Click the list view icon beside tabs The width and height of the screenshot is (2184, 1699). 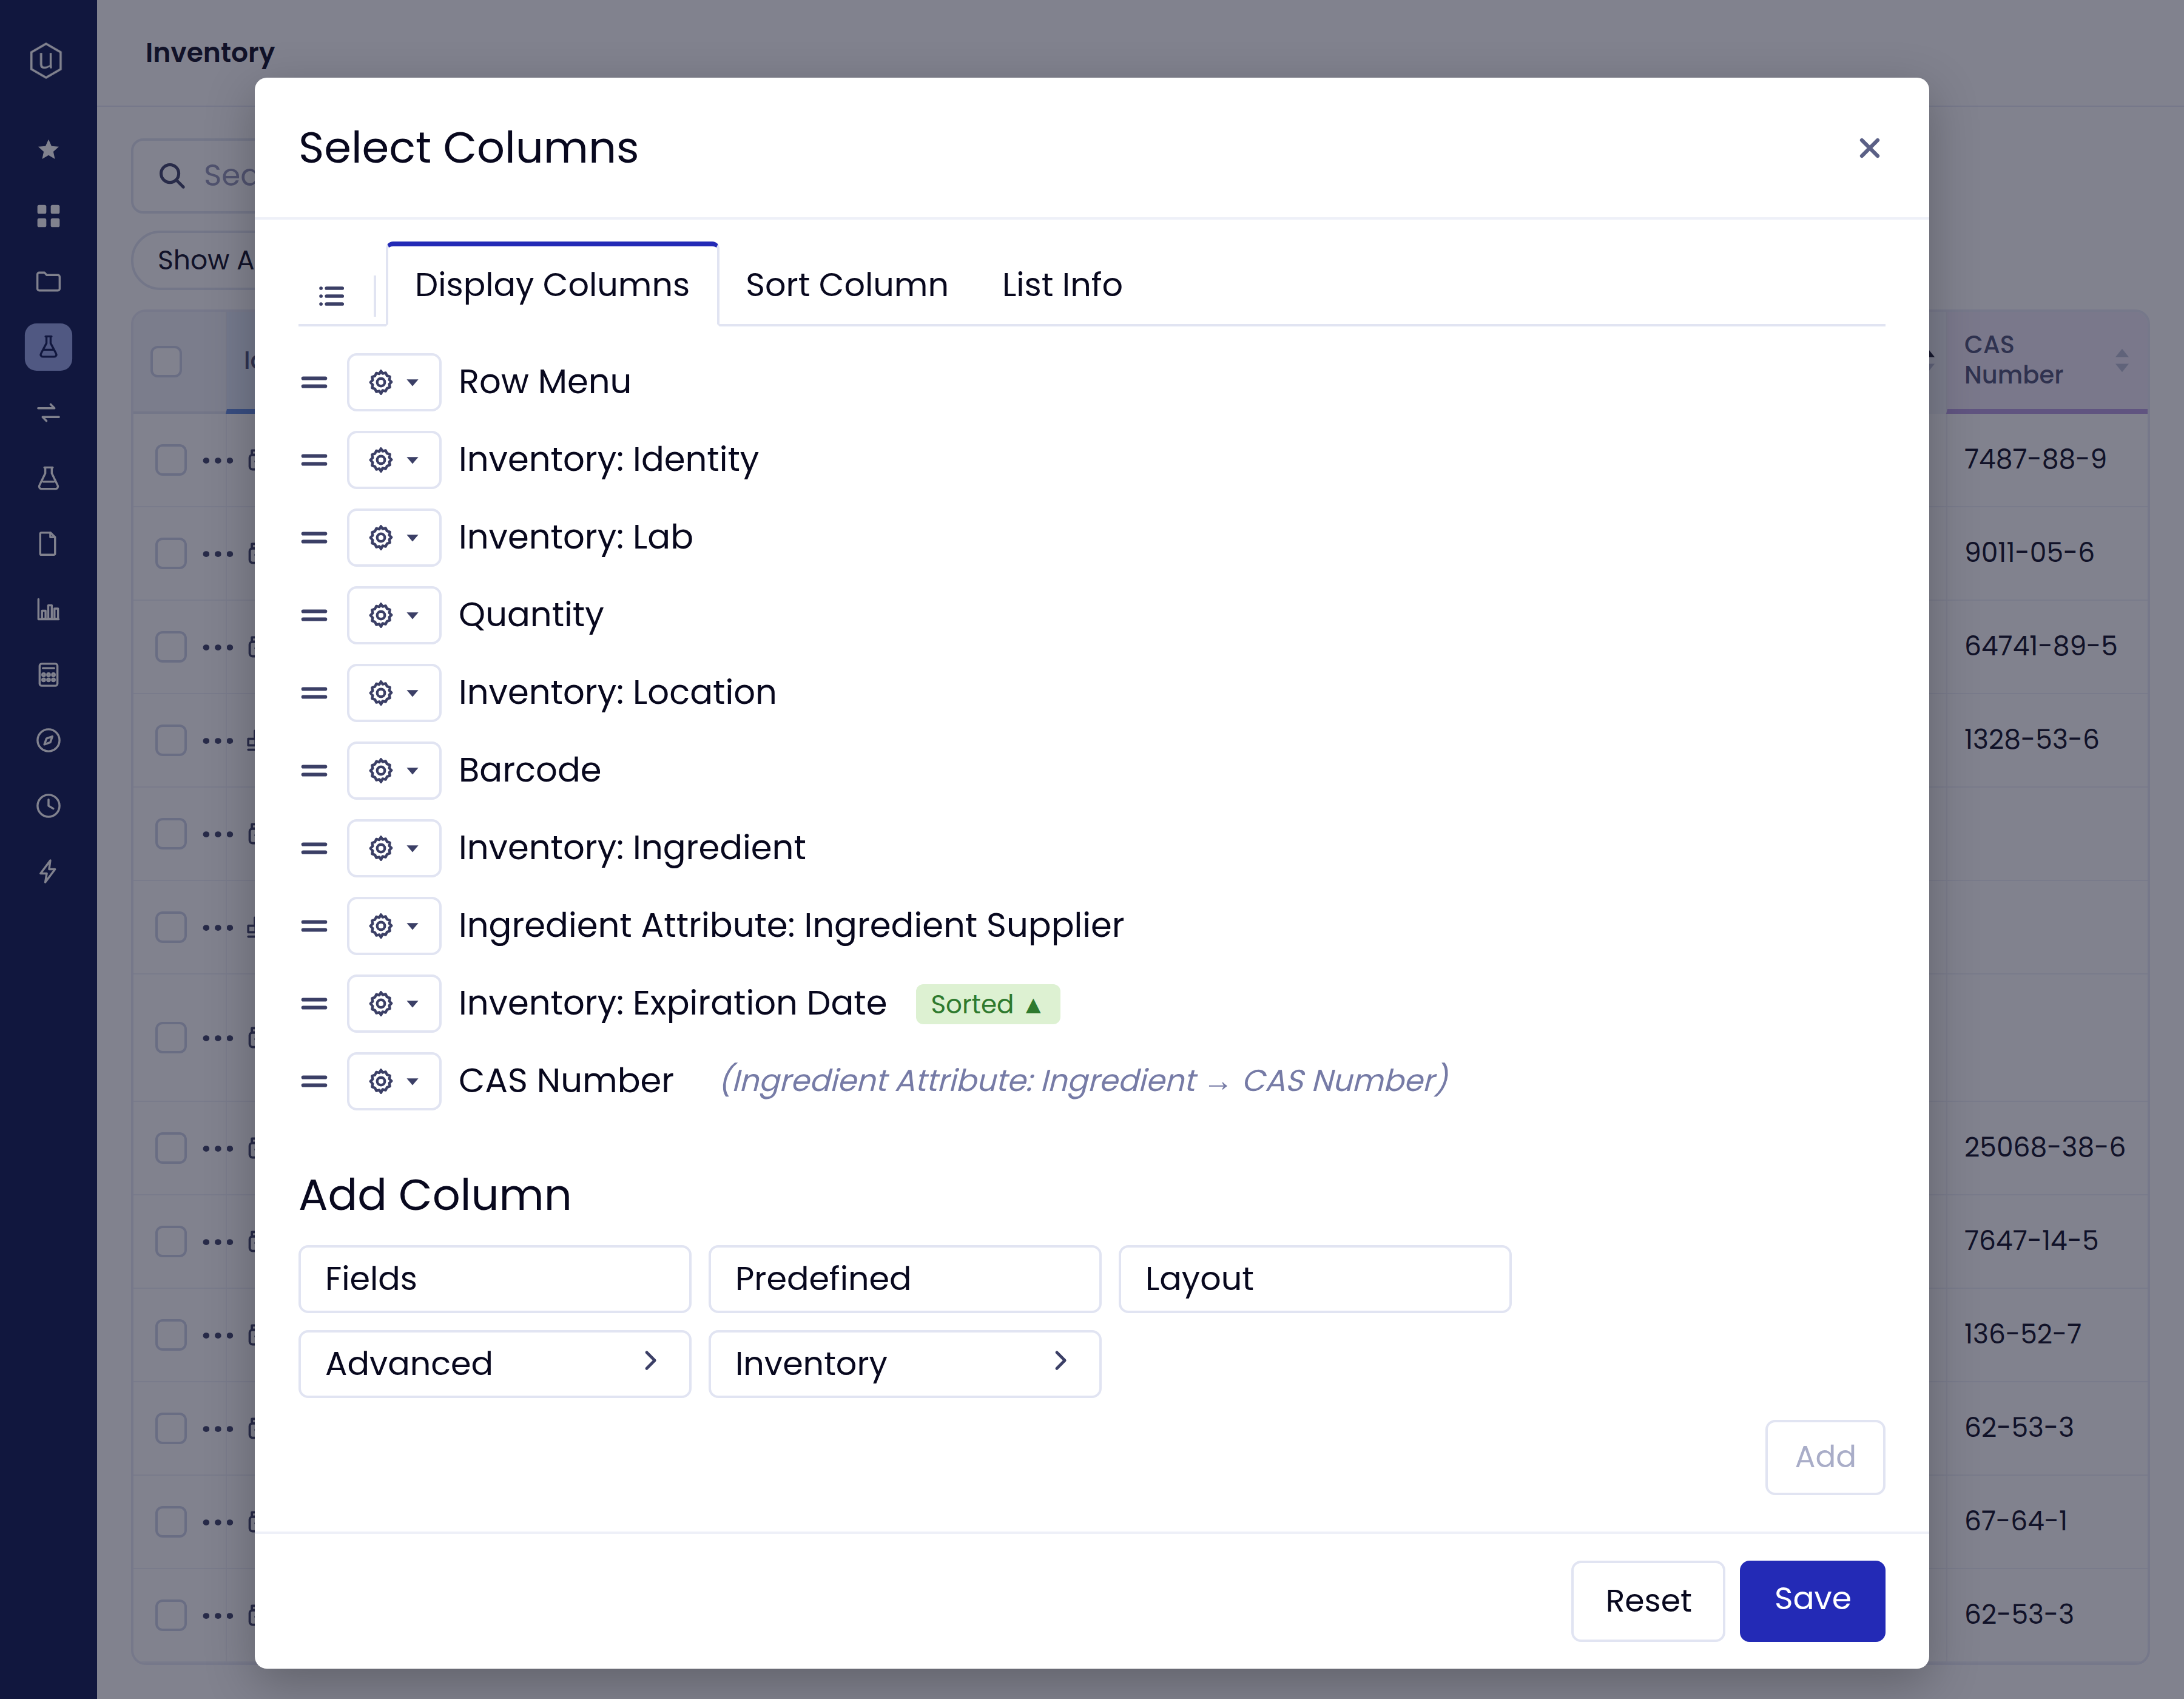[x=331, y=296]
